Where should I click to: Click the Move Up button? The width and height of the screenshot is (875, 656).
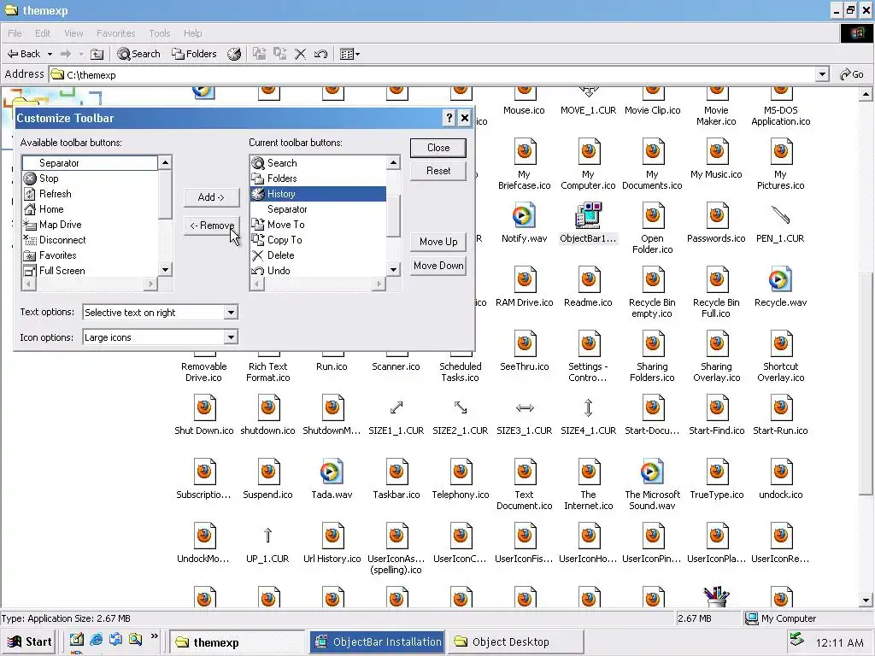click(438, 242)
